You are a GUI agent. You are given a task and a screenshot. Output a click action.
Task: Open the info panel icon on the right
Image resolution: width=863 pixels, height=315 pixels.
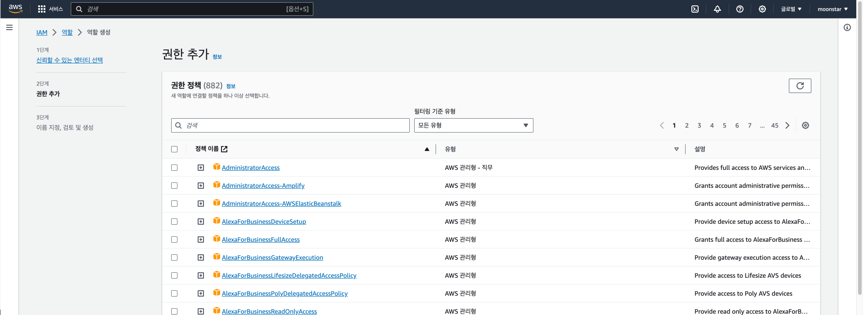click(847, 27)
